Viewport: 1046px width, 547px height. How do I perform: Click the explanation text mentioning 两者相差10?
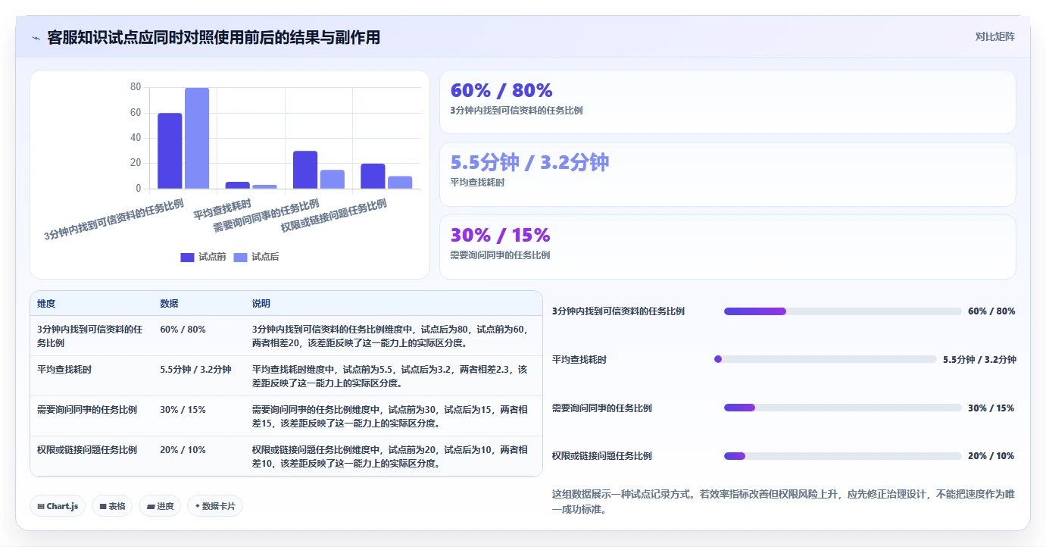coord(390,457)
